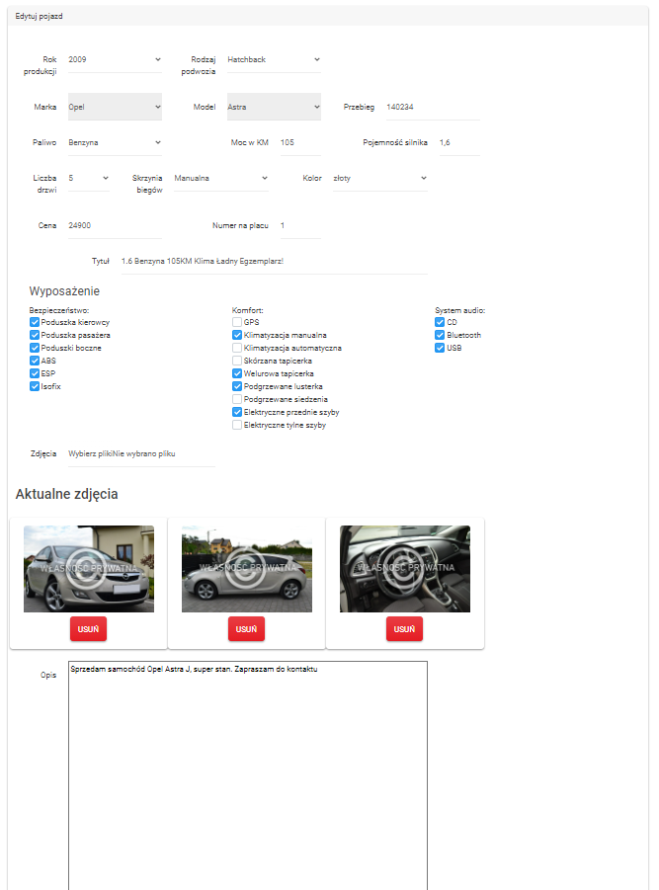Delete the interior dashboard photo with USUŃ
The height and width of the screenshot is (890, 659).
404,629
